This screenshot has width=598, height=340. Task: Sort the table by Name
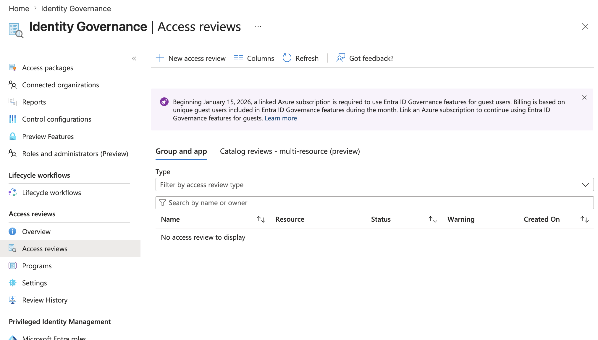click(261, 219)
